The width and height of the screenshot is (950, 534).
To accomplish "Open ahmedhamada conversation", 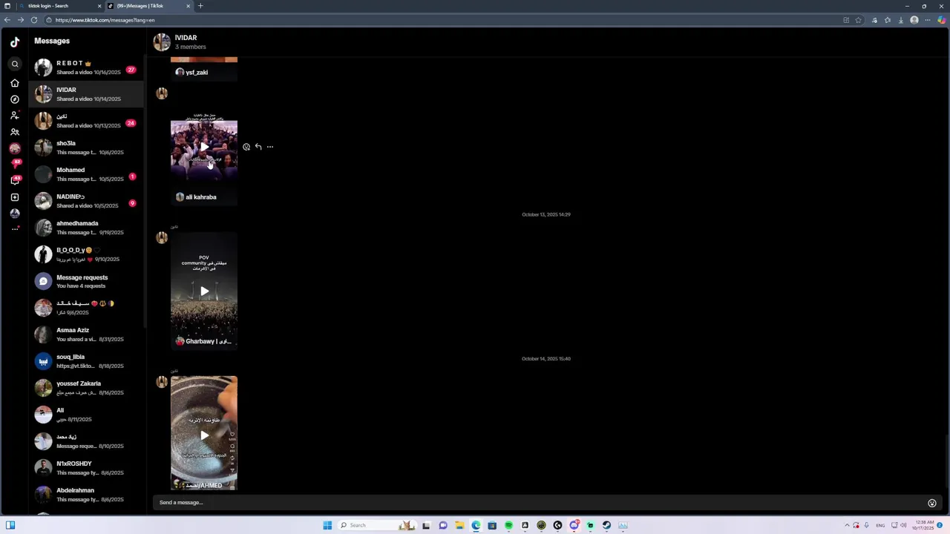I will (87, 228).
